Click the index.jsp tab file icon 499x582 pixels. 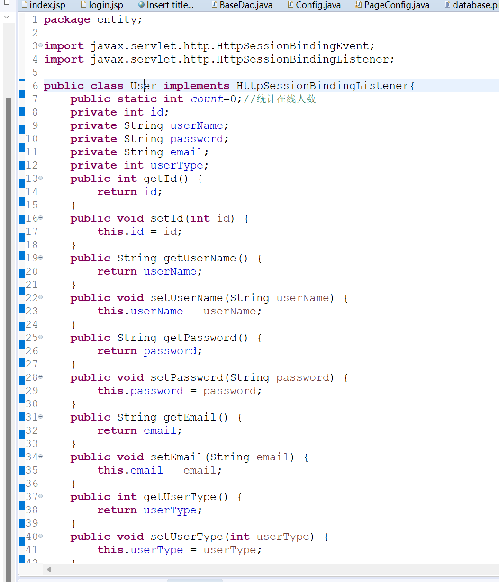[24, 5]
